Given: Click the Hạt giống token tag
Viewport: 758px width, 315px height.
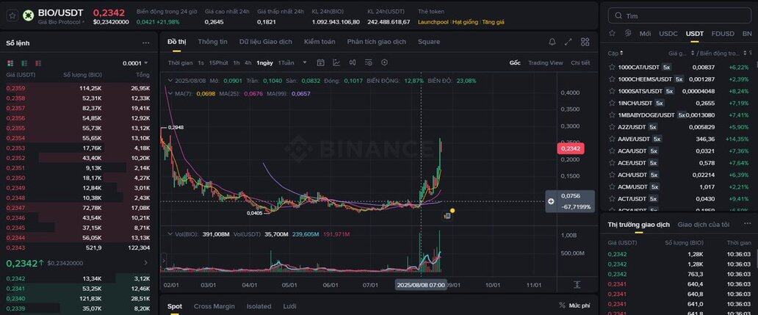Looking at the screenshot, I should 465,22.
